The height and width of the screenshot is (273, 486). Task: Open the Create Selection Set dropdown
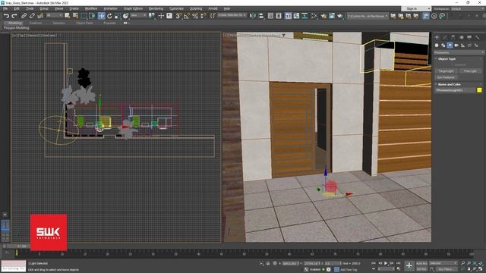pyautogui.click(x=232, y=15)
